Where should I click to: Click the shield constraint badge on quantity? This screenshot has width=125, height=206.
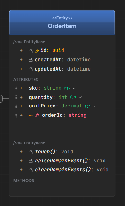click(x=73, y=97)
